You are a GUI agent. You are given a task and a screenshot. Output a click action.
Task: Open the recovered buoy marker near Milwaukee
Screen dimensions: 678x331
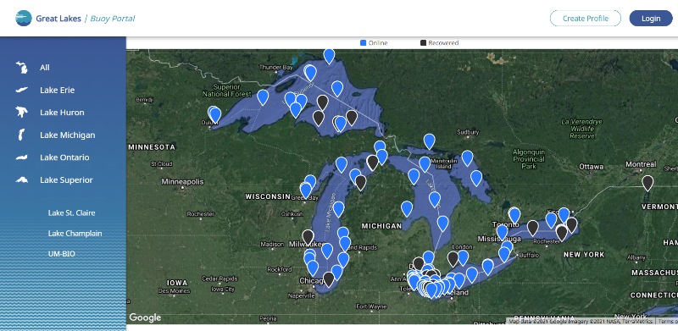click(308, 237)
